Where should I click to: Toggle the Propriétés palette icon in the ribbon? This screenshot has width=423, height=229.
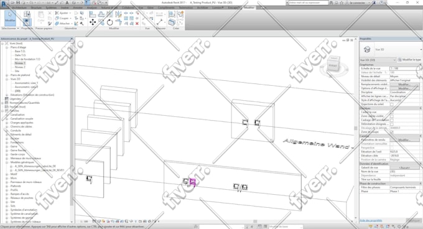click(x=27, y=22)
